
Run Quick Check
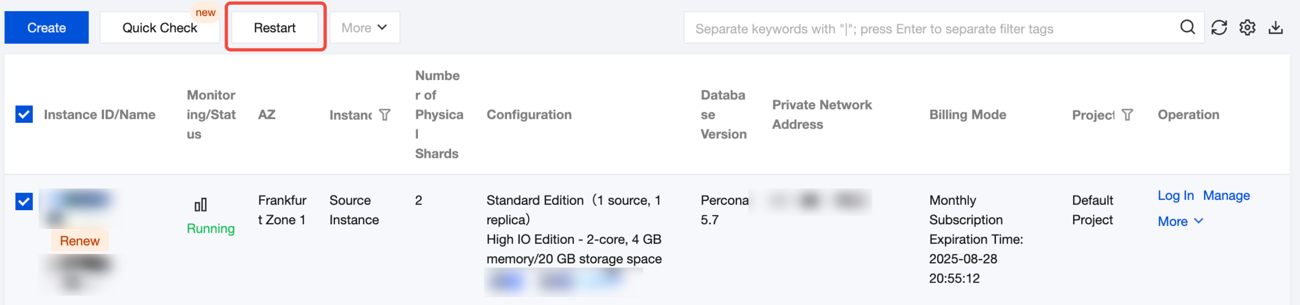159,28
